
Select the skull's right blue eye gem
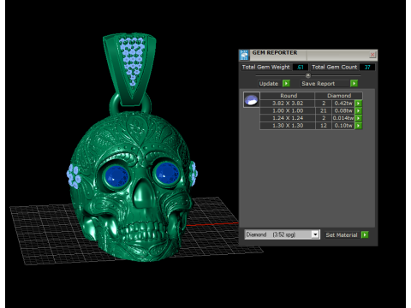pyautogui.click(x=167, y=173)
